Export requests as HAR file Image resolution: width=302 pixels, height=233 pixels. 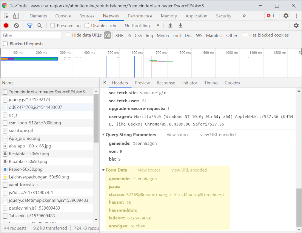pos(180,26)
